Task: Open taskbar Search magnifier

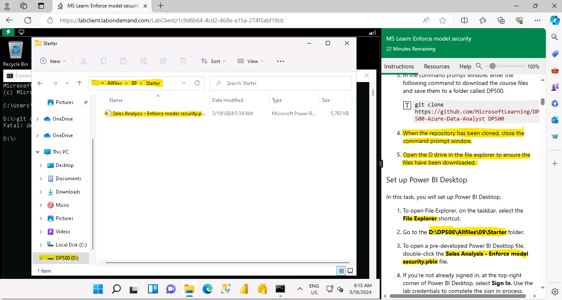Action: [116, 289]
